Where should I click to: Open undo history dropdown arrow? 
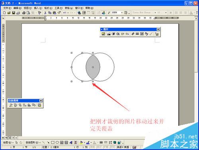click(x=68, y=13)
